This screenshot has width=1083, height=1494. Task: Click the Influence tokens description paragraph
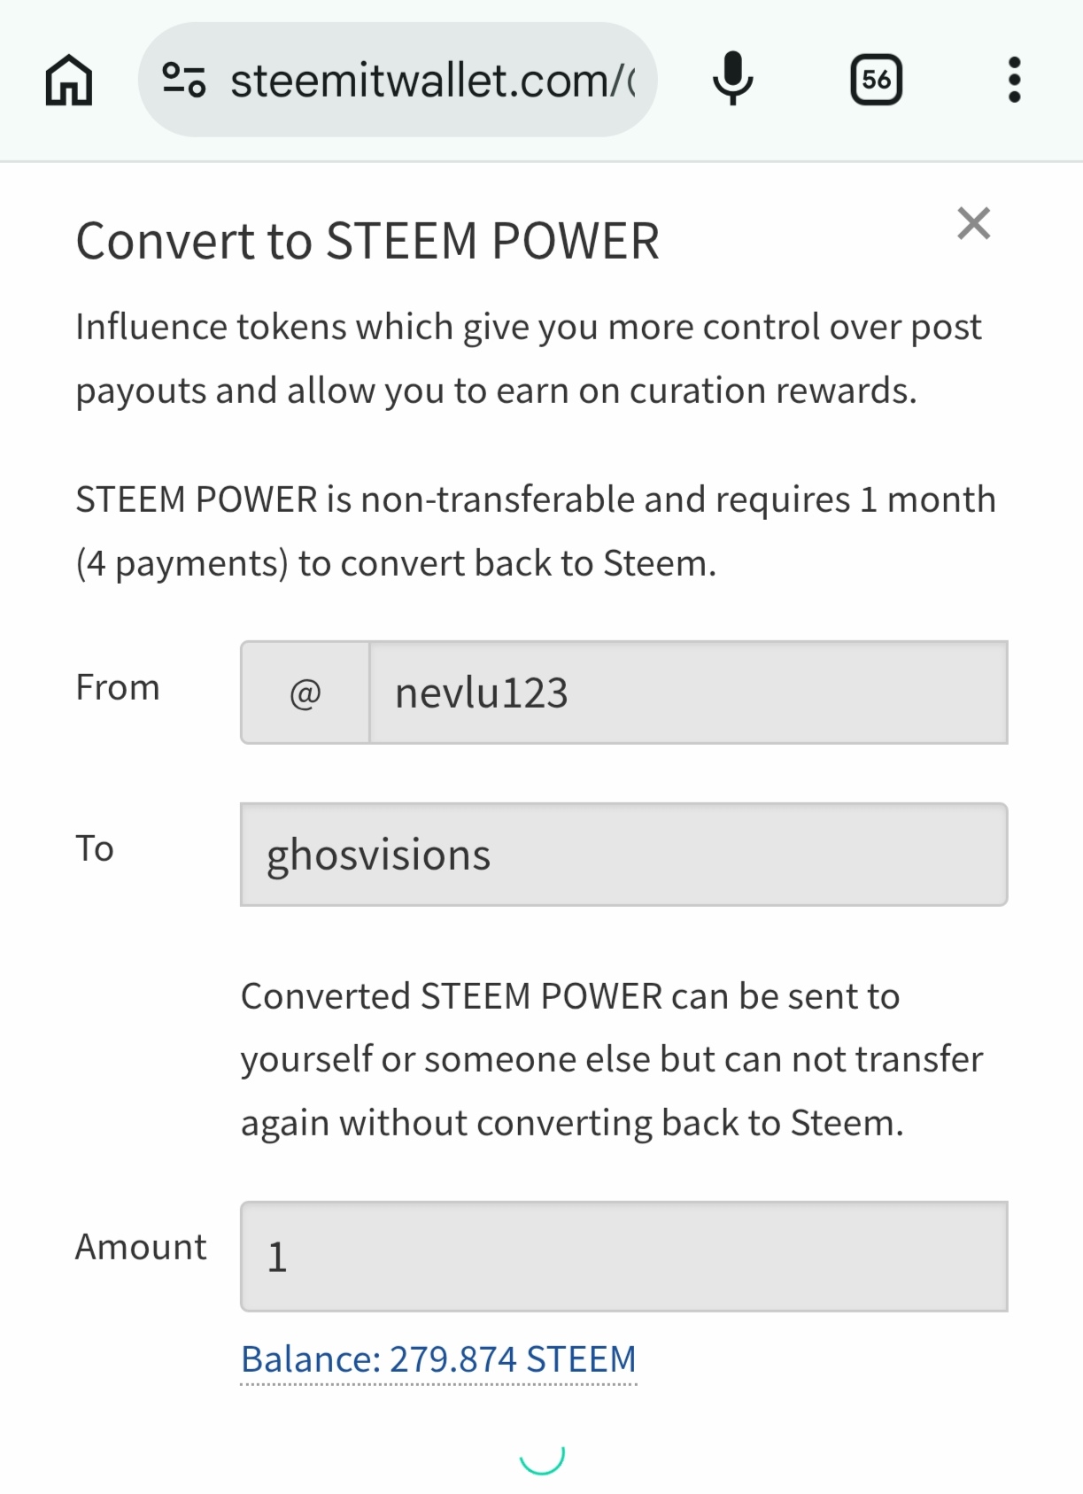(529, 359)
